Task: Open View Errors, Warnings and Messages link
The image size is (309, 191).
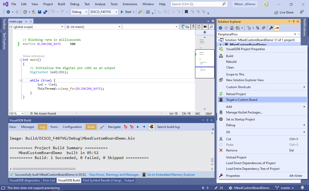Action: tap(114, 175)
